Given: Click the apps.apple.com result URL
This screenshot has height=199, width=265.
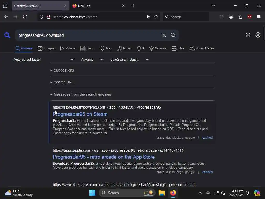Looking at the screenshot, I should (x=118, y=151).
